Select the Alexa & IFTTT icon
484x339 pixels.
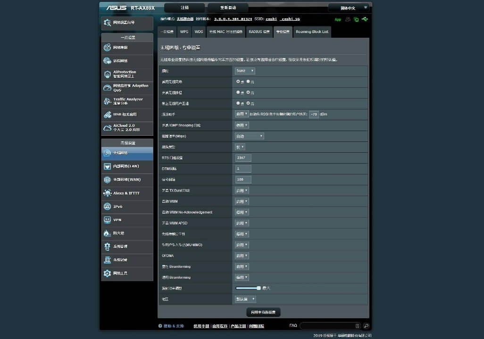(x=107, y=193)
